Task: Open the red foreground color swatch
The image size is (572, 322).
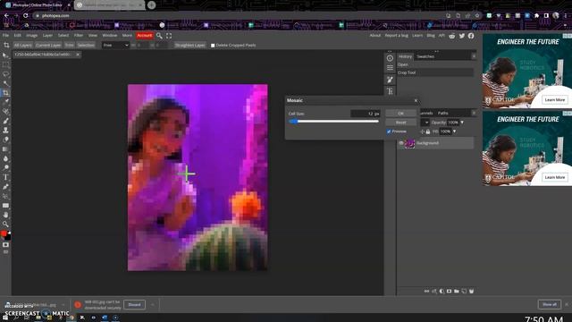Action: point(4,233)
